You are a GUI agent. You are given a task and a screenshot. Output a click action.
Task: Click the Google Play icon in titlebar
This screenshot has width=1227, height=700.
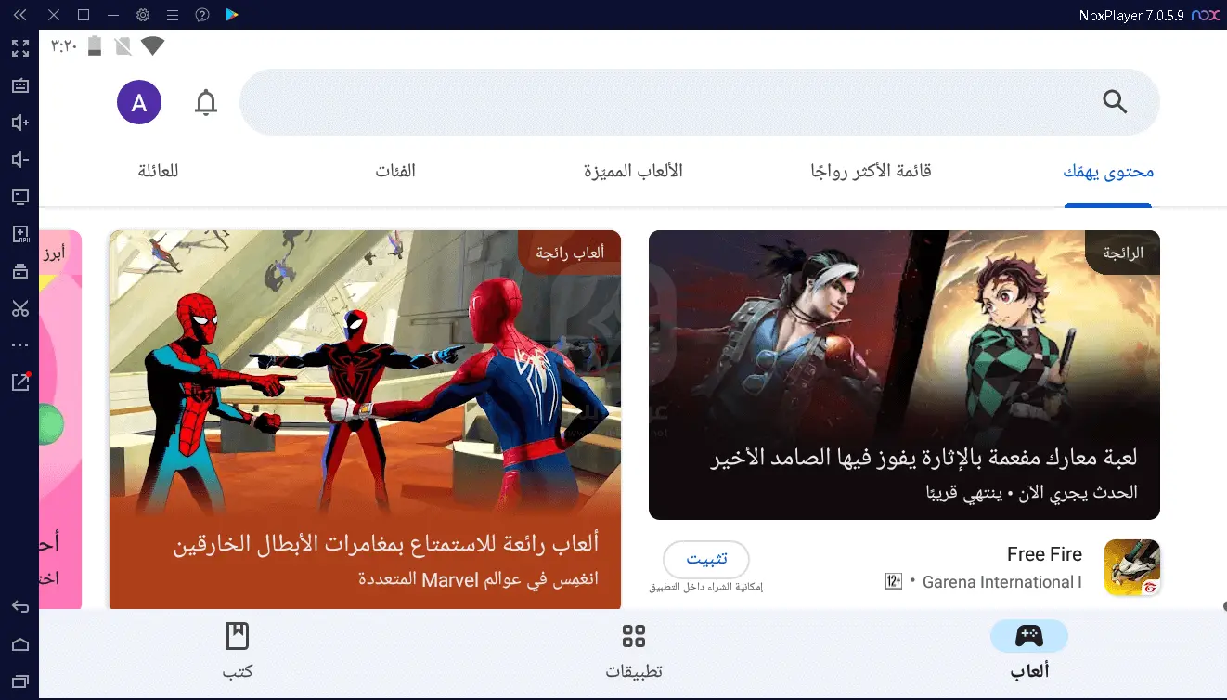pos(231,14)
